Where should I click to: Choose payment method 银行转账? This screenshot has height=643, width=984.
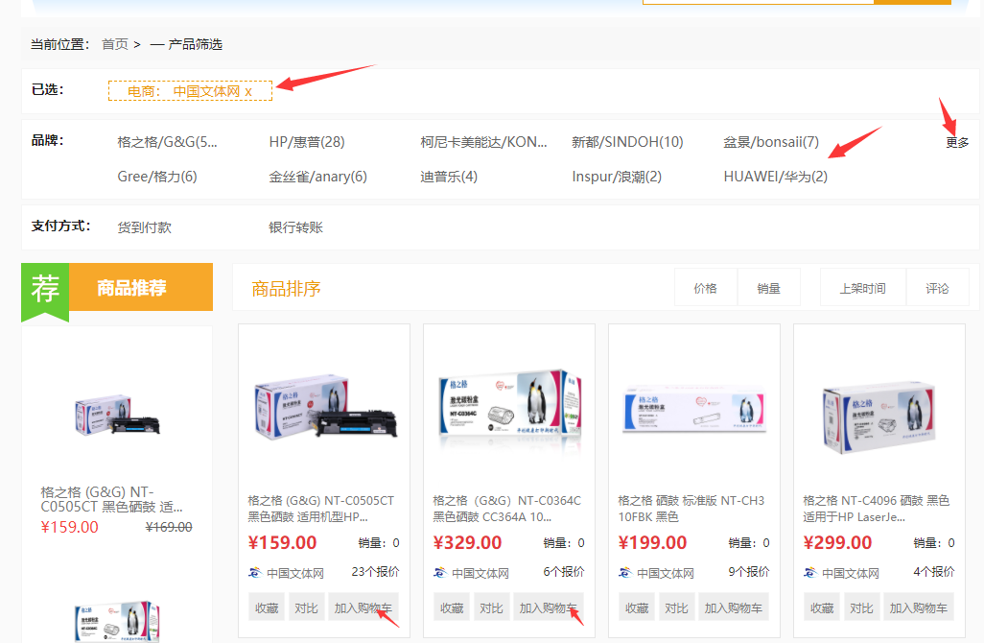click(x=295, y=227)
